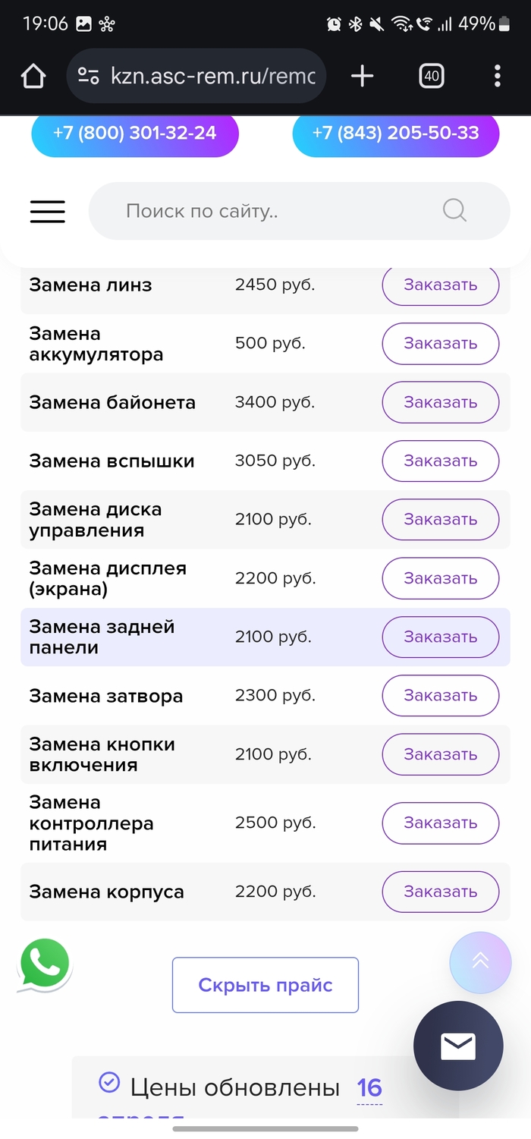Order Замена дисплея (экрана) service

[x=440, y=578]
